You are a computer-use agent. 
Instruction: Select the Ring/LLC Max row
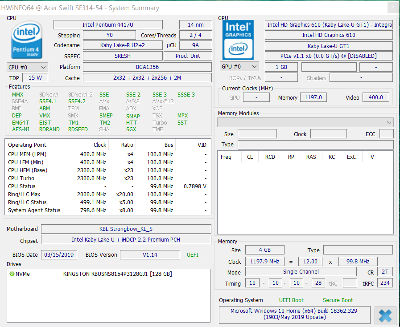107,194
